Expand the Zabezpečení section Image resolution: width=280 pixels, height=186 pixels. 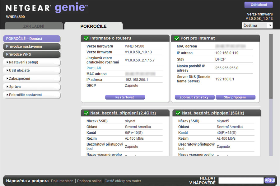[x=32, y=79]
